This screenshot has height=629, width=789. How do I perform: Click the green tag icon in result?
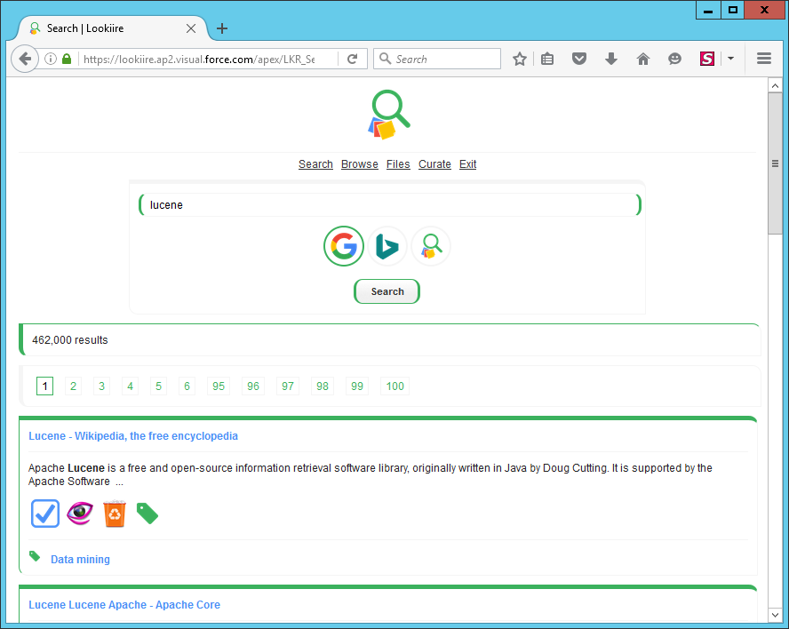pyautogui.click(x=147, y=514)
